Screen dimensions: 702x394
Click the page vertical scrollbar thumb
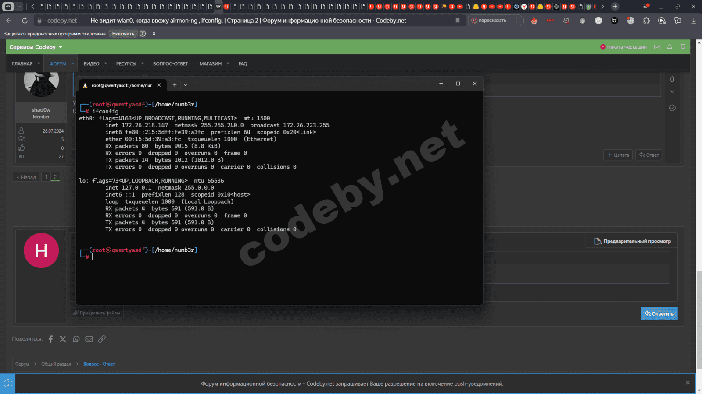click(x=698, y=320)
